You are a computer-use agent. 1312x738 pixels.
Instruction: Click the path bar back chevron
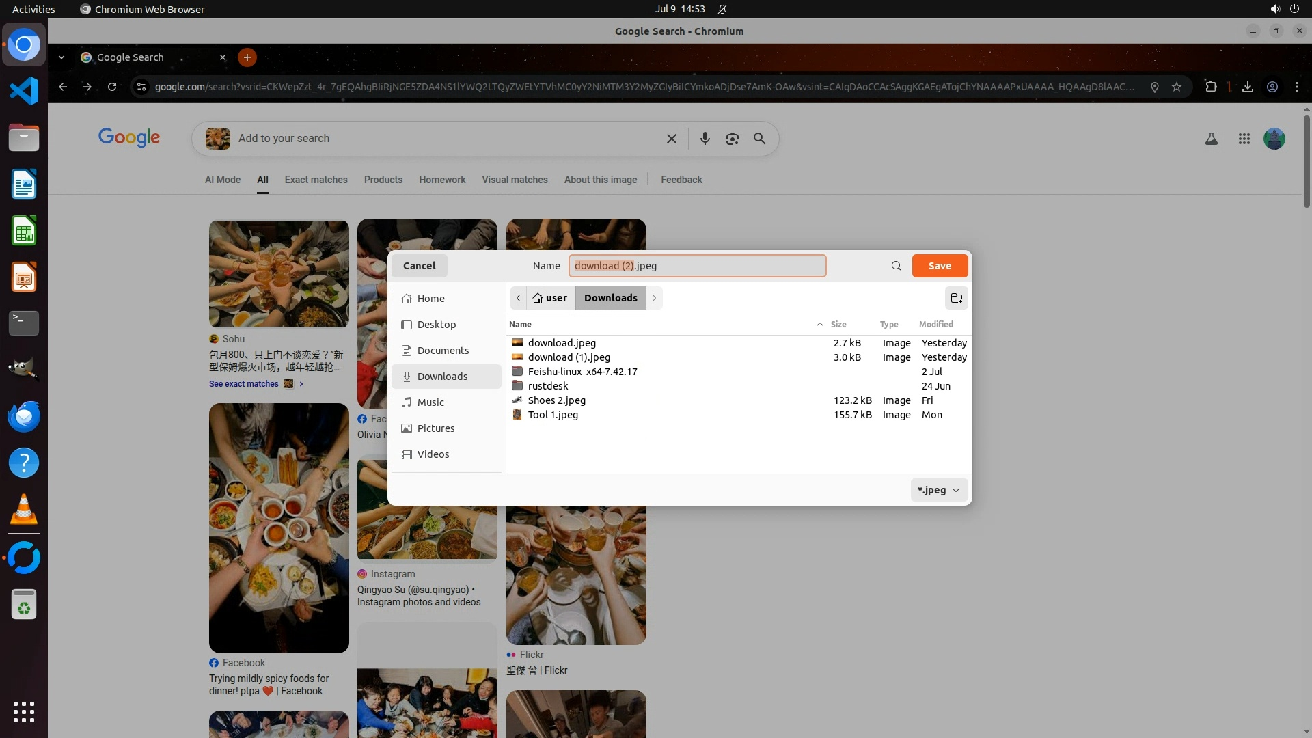click(519, 298)
